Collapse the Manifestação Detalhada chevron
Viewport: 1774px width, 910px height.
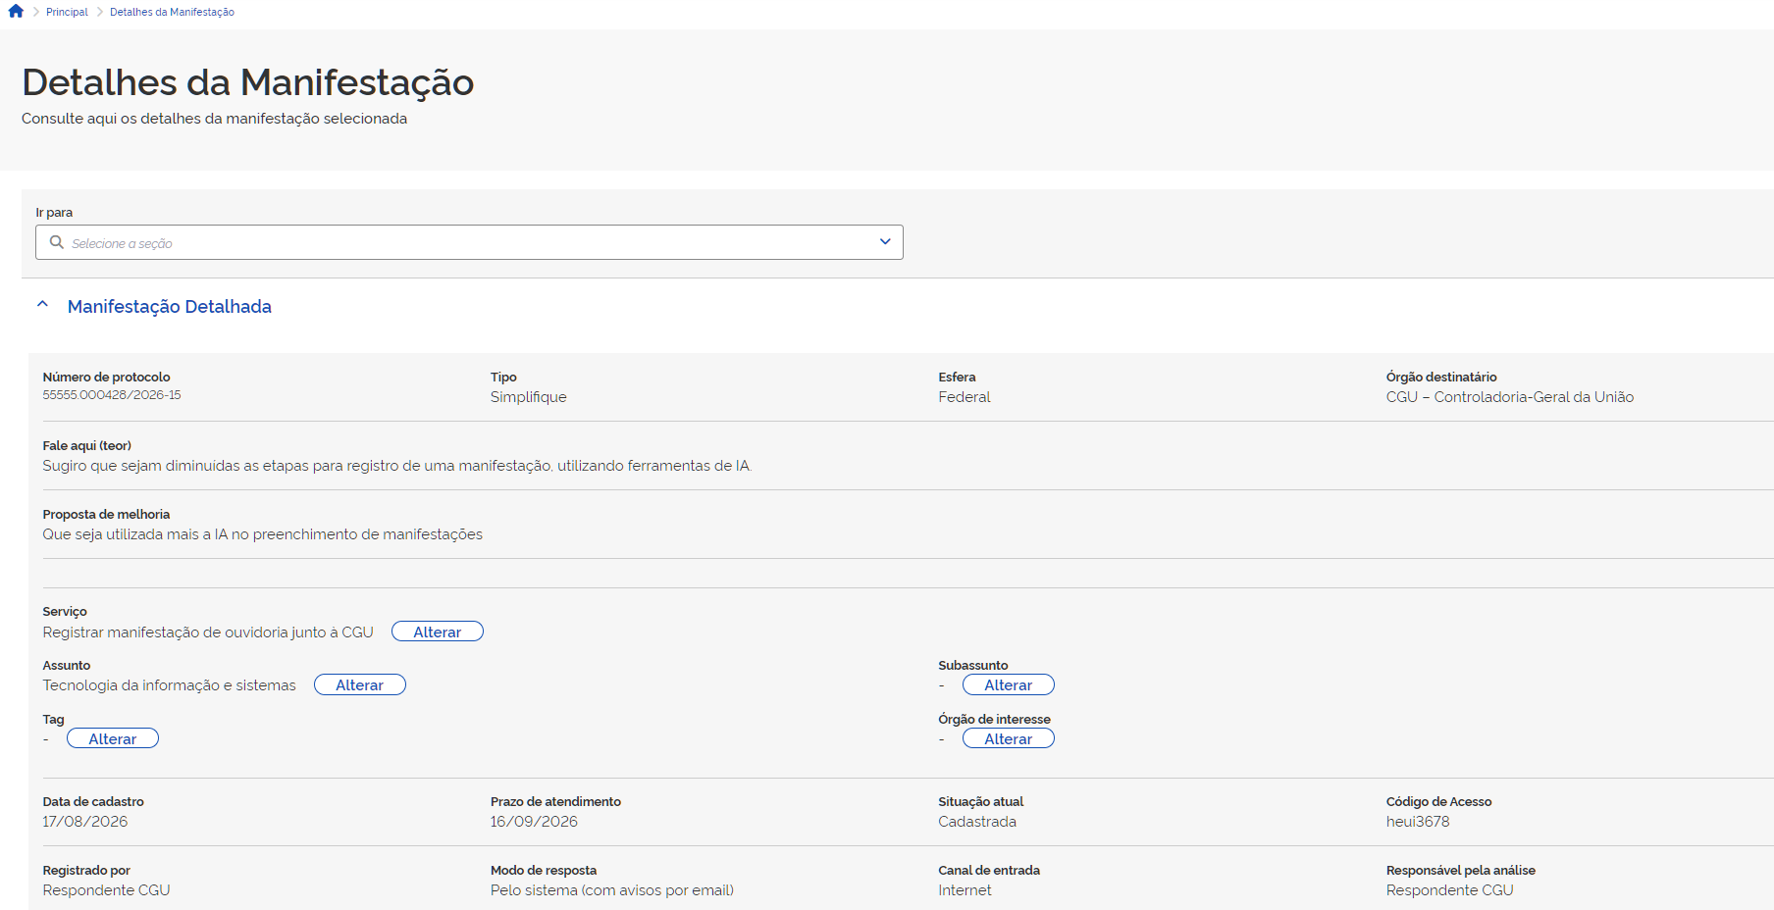[42, 305]
